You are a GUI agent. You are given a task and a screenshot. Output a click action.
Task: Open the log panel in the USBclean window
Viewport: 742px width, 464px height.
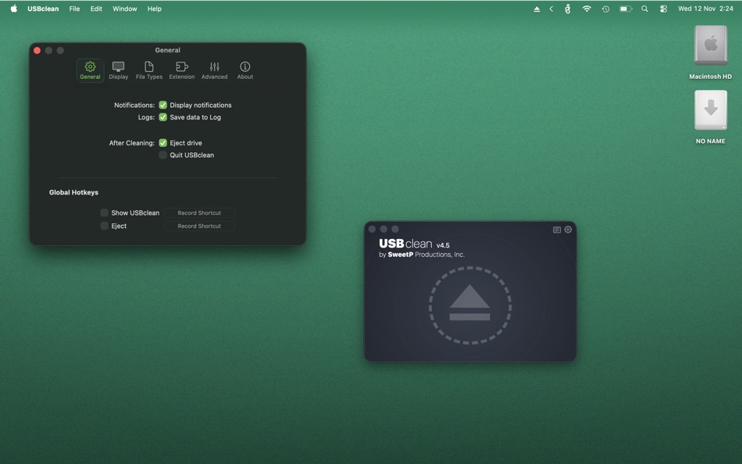click(556, 229)
